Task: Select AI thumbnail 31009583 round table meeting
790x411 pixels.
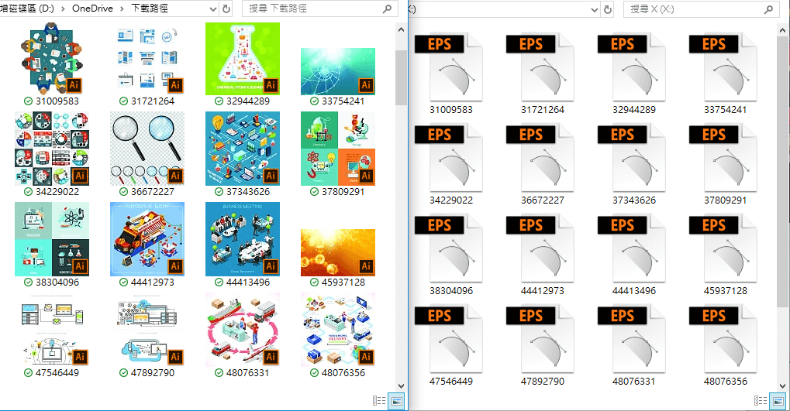Action: coord(52,58)
